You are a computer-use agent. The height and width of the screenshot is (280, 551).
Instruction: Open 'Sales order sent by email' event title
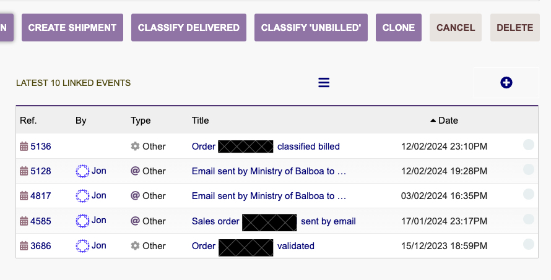point(274,221)
